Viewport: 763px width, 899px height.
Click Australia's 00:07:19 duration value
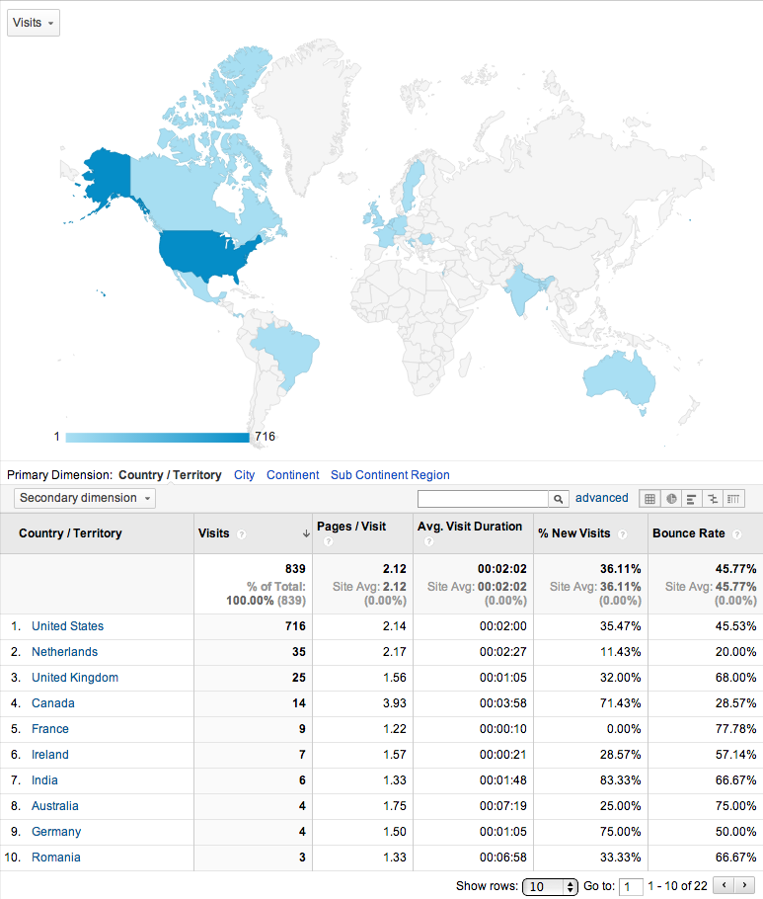[x=503, y=805]
